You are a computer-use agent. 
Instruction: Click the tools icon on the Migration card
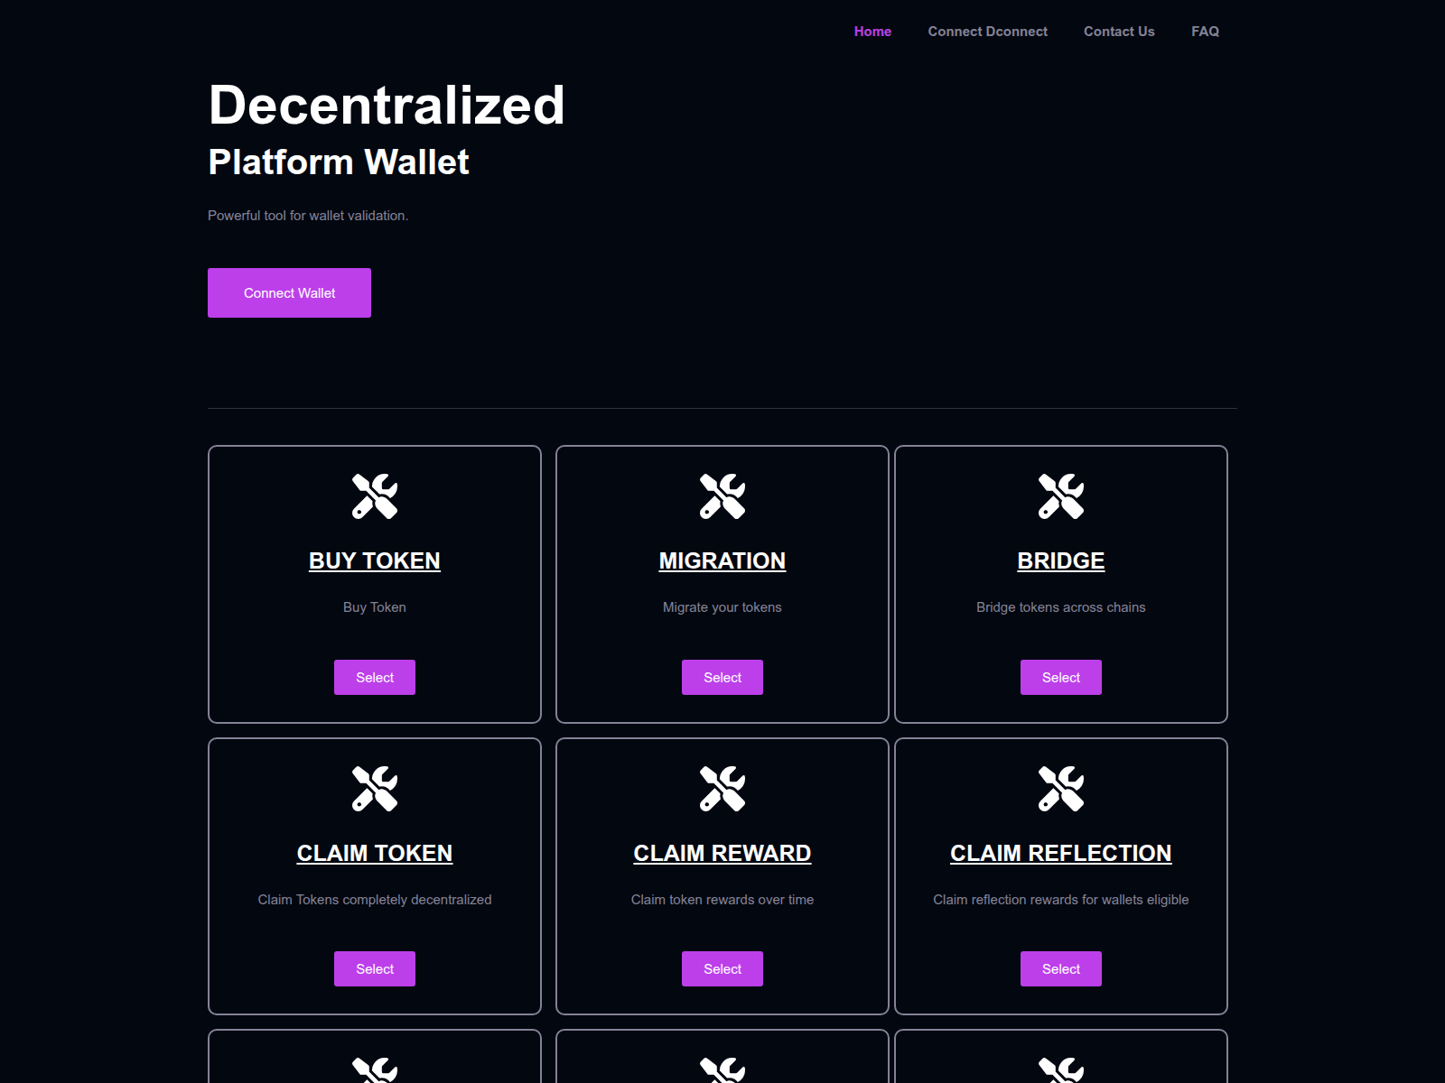point(722,496)
